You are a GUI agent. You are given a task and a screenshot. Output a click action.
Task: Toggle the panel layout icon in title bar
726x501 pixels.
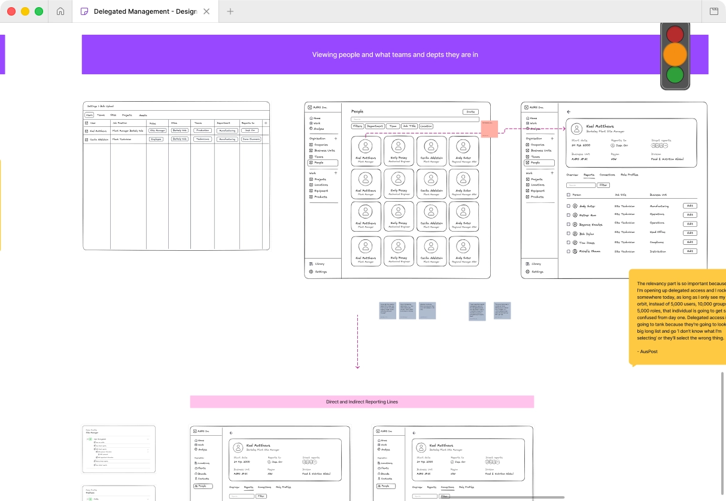[713, 11]
